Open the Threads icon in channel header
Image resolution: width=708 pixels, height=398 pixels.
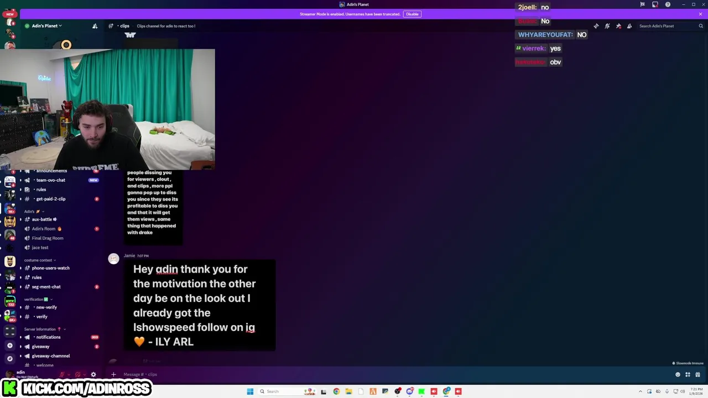(596, 26)
